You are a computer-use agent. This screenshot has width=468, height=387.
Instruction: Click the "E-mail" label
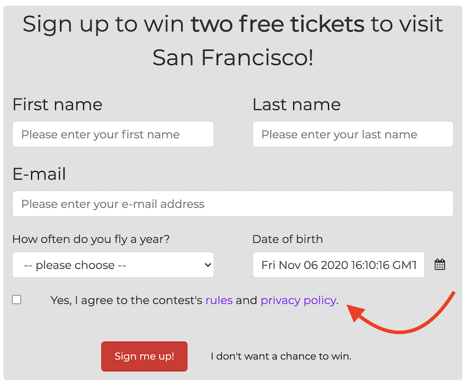pos(39,174)
